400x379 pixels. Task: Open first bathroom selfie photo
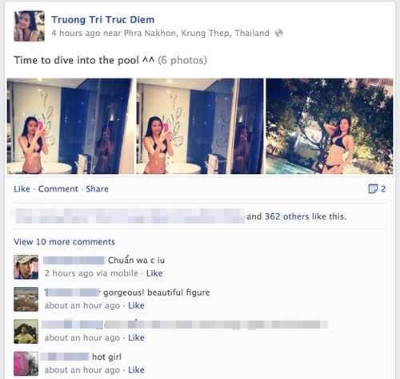coord(70,126)
